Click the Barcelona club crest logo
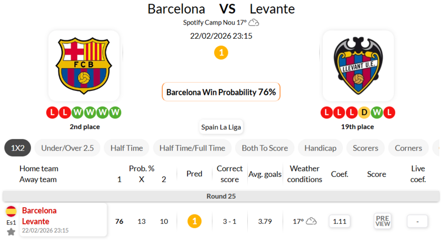The image size is (441, 249). click(x=84, y=65)
